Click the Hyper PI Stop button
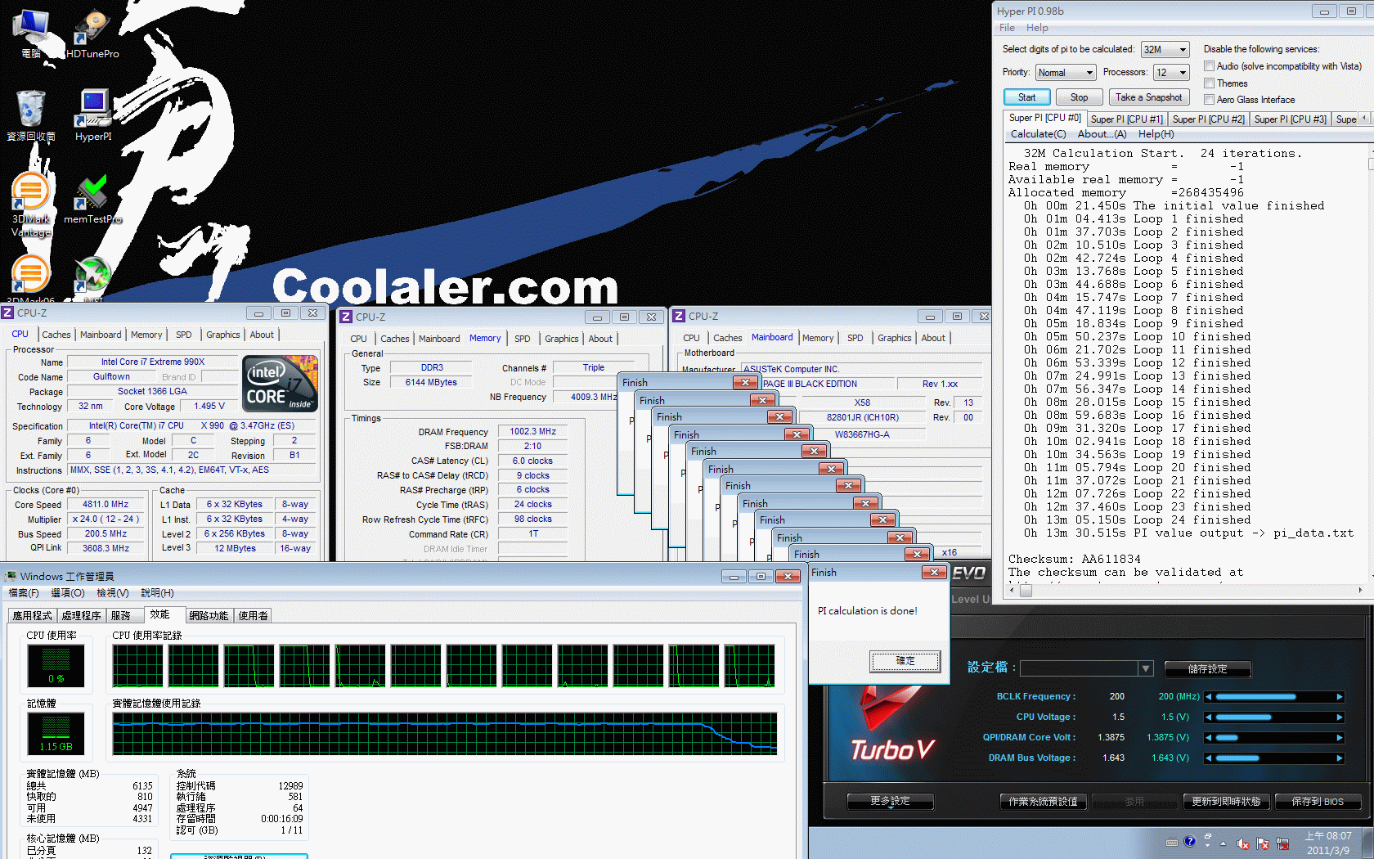 [x=1079, y=97]
